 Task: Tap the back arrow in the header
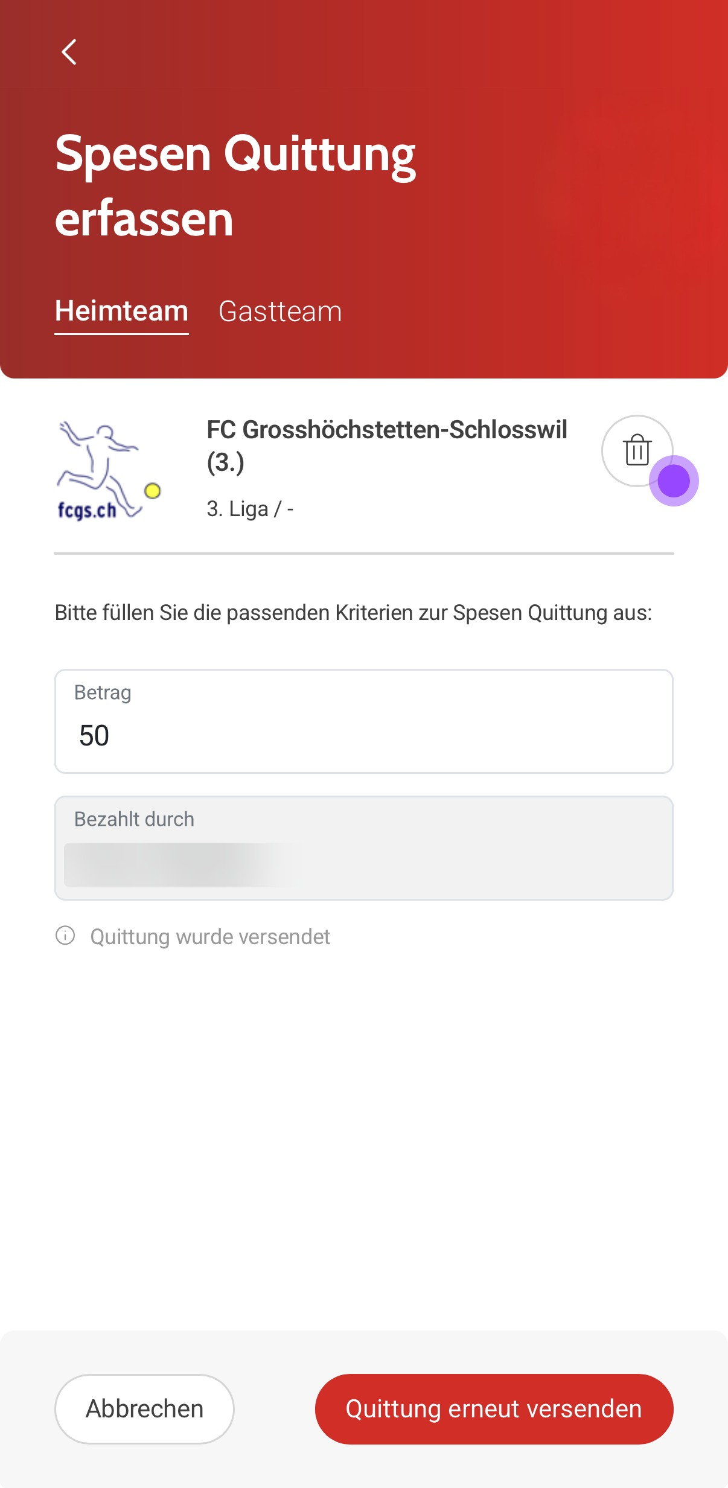click(69, 52)
